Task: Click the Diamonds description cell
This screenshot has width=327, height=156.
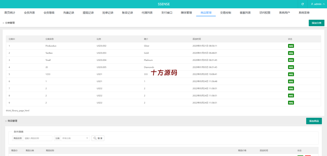Action: pyautogui.click(x=149, y=67)
